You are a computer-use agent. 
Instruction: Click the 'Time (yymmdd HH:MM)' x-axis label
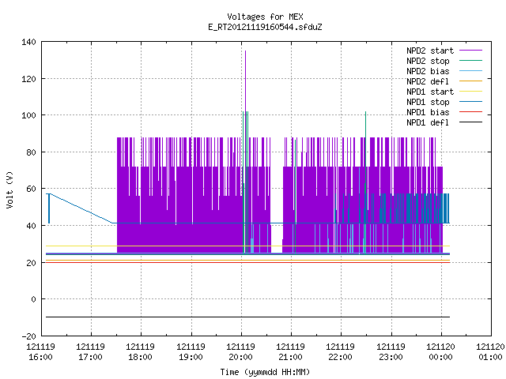pos(265,372)
